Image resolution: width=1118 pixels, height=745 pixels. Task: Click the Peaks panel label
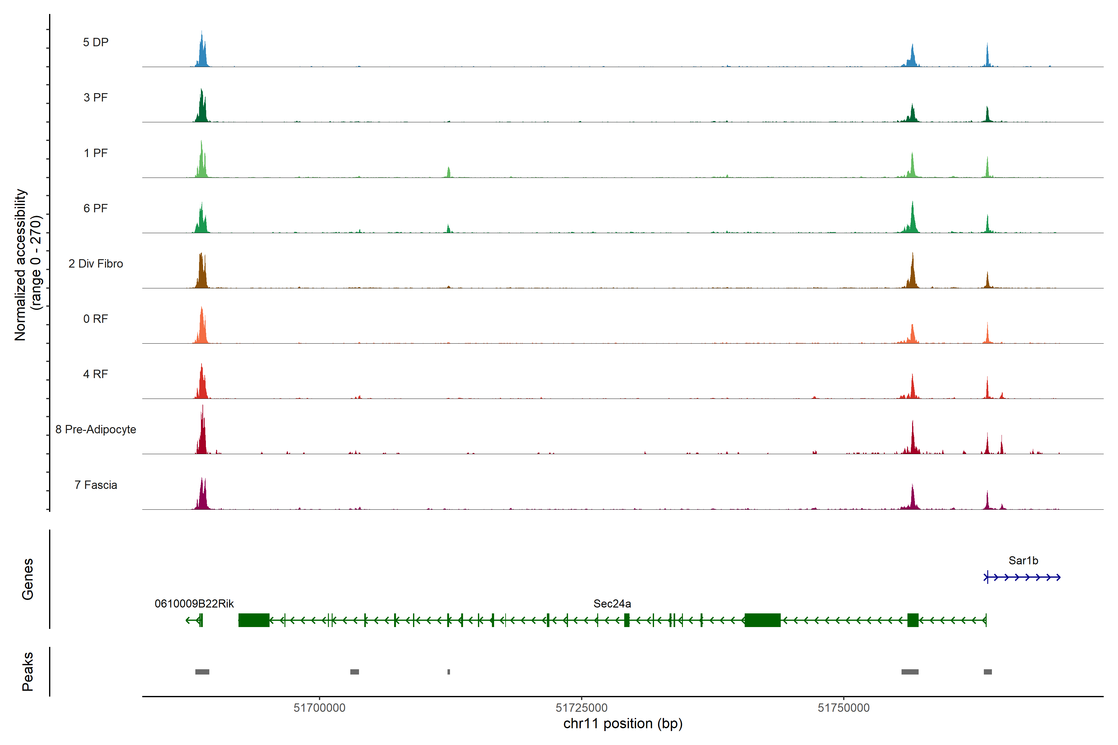click(28, 671)
